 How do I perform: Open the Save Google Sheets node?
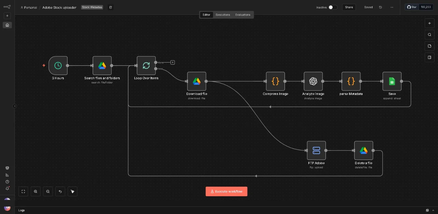pos(392,81)
